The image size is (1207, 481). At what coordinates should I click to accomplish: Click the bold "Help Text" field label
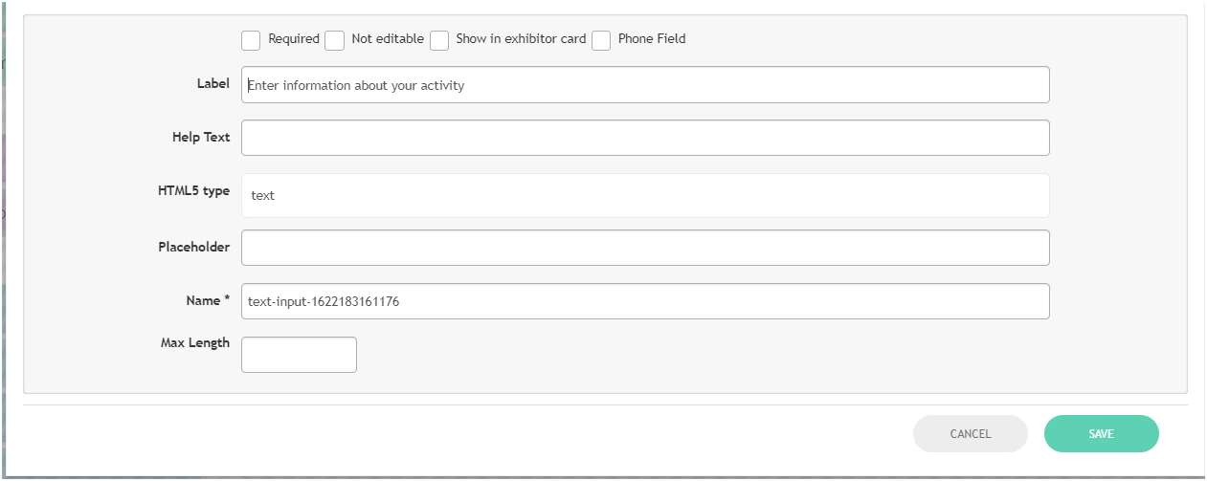tap(201, 137)
